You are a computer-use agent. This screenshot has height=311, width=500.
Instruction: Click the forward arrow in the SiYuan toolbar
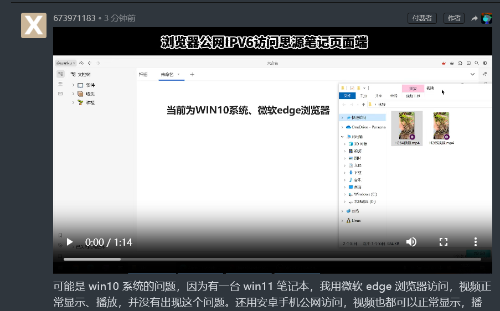98,63
